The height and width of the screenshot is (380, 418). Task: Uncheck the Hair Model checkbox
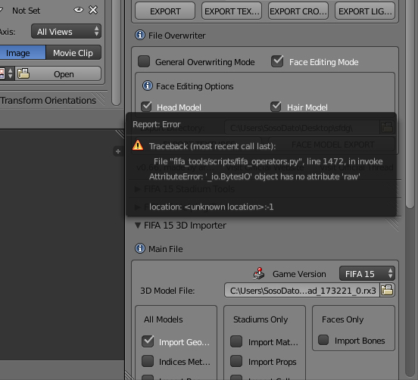[x=276, y=107]
